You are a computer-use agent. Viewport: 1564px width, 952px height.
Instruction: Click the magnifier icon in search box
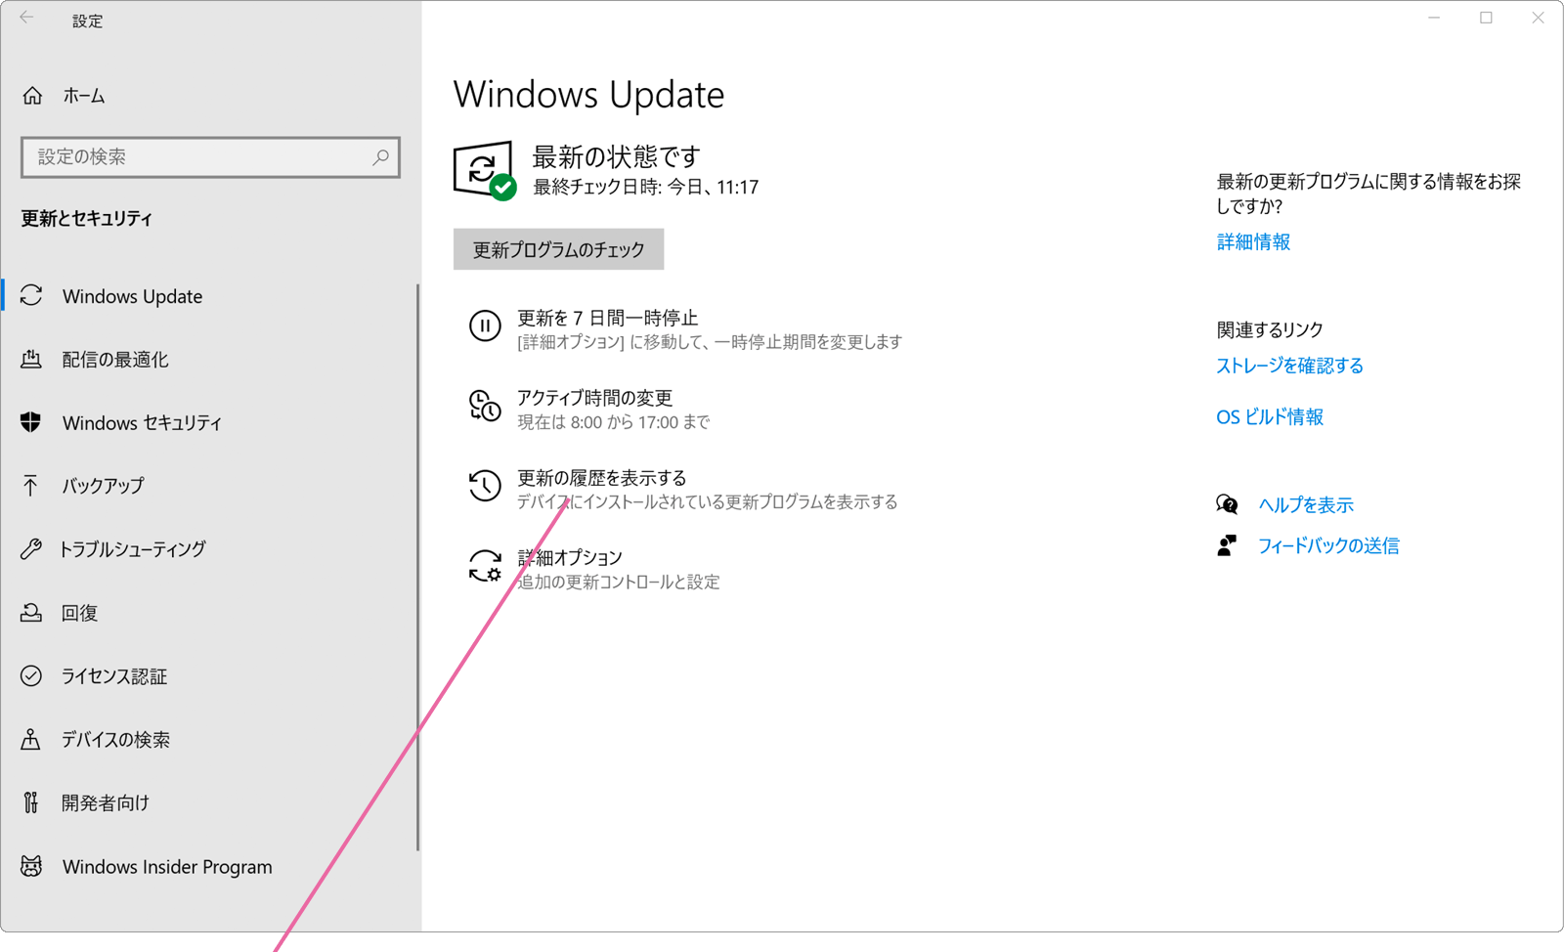pos(380,156)
